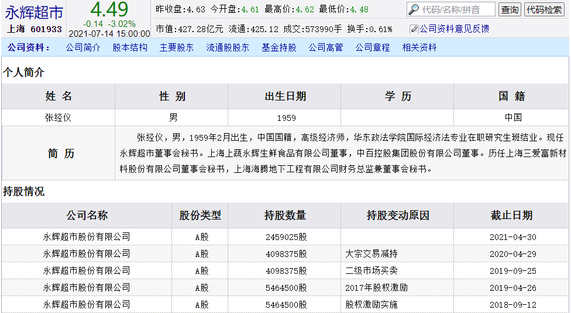Screen dimensions: 571x313
Task: Click the 流通:425.12 text
Action: (253, 29)
